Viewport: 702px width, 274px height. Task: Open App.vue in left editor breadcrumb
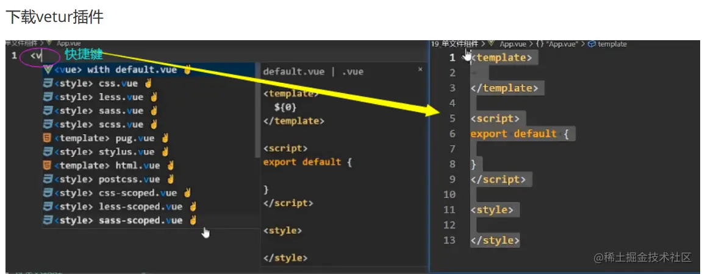[68, 43]
